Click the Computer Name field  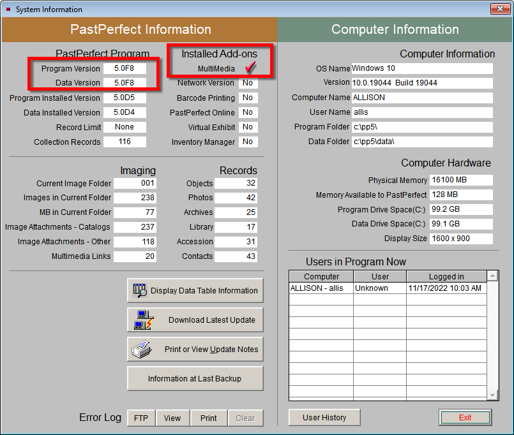[x=421, y=98]
